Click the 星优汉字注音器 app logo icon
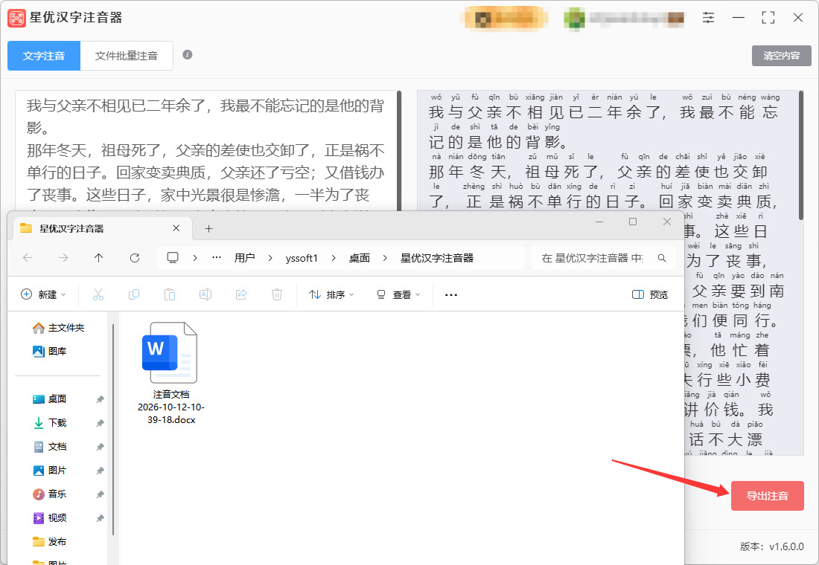This screenshot has height=565, width=819. click(16, 18)
